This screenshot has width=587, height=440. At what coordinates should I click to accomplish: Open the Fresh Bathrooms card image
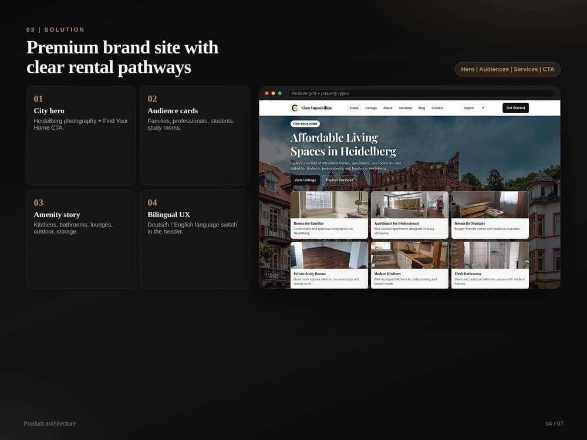490,255
